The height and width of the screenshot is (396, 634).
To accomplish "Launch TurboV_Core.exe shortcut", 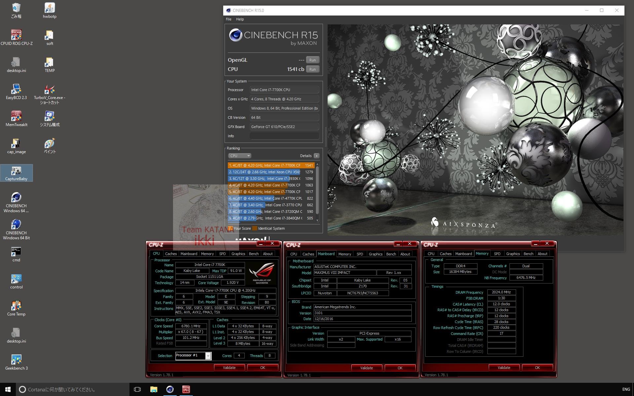I will [x=50, y=94].
